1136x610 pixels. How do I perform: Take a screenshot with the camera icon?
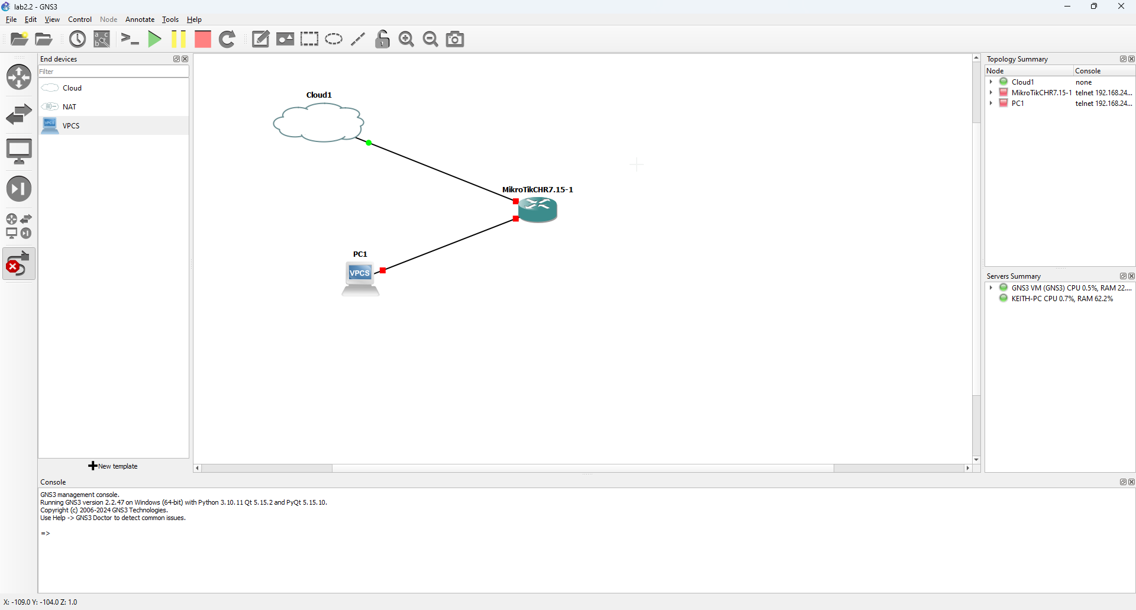tap(454, 39)
